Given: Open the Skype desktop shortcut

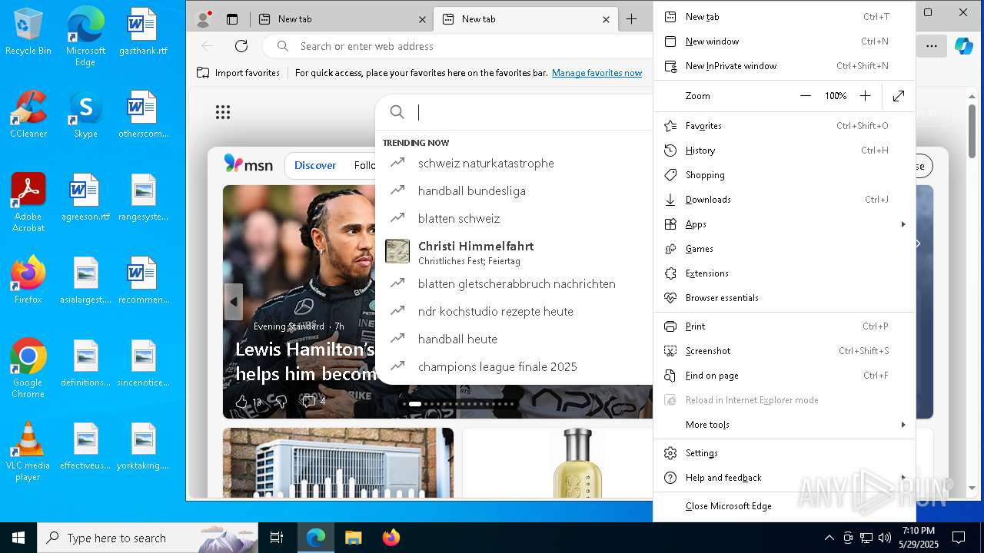Looking at the screenshot, I should tap(85, 114).
